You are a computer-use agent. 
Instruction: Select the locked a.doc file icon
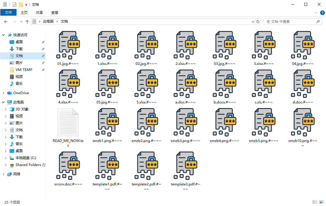(x=185, y=83)
